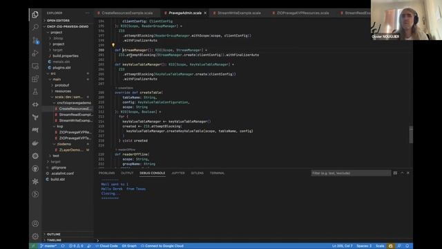This screenshot has width=442, height=249.
Task: Switch to the TERMINAL panel tab
Action: click(x=217, y=173)
